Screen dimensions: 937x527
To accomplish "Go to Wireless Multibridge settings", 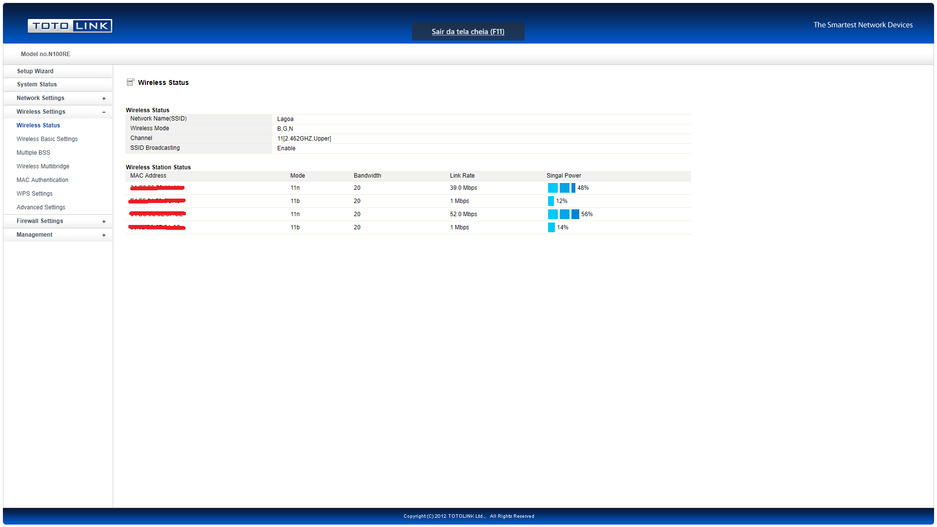I will coord(43,166).
